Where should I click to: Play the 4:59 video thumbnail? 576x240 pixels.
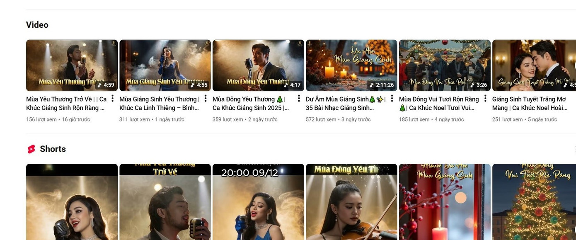tap(72, 65)
